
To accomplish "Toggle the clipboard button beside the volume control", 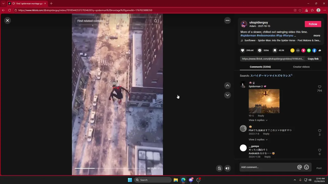I will 219,168.
